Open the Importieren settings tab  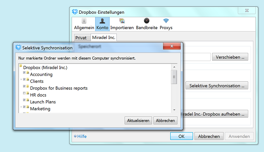[x=122, y=24]
